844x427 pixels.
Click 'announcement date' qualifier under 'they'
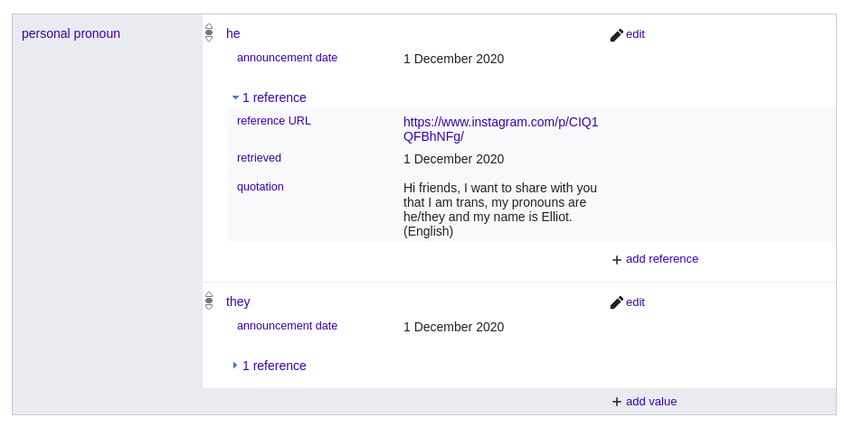[x=287, y=326]
